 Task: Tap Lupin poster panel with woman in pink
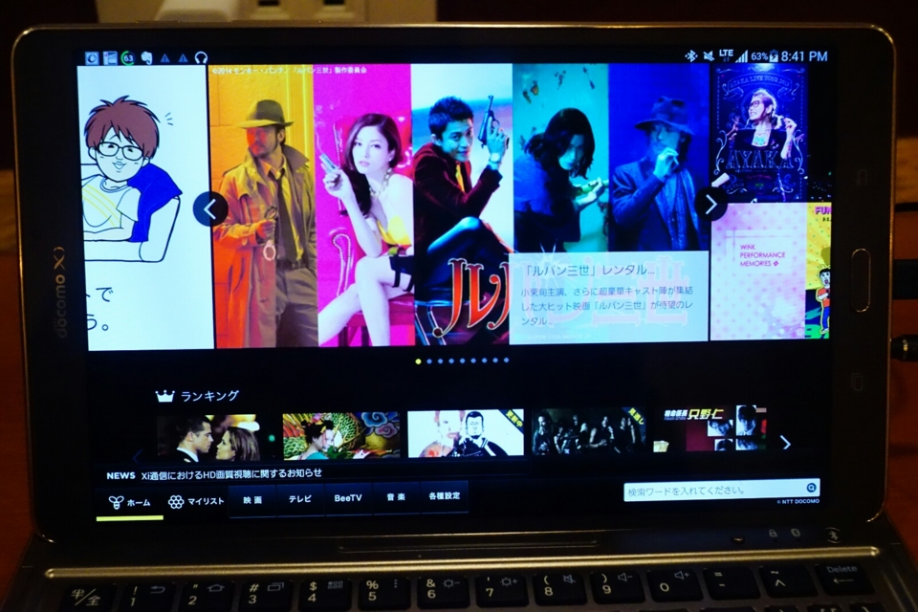click(x=363, y=205)
